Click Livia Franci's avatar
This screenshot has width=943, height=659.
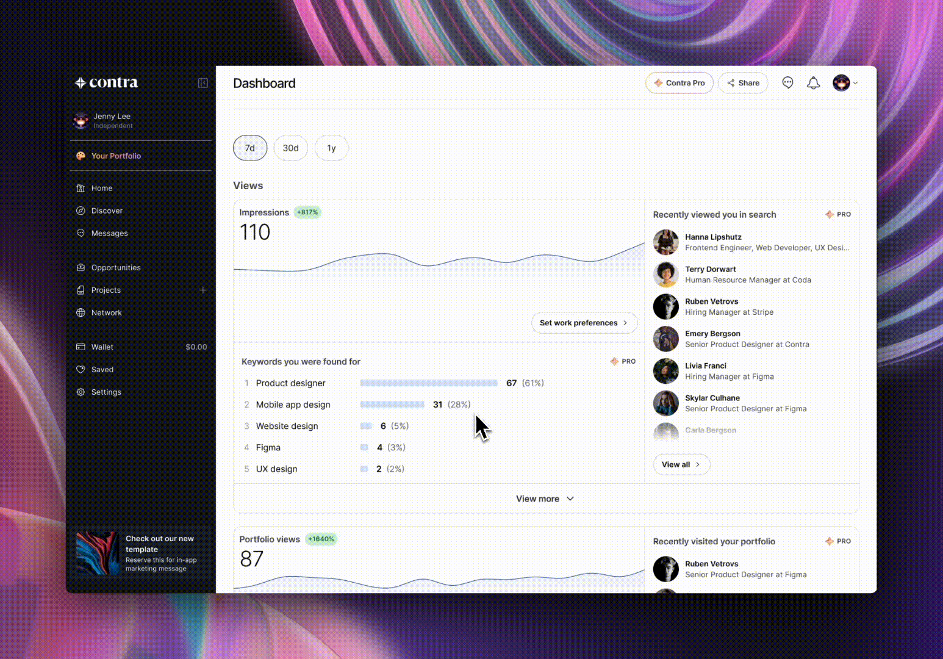click(x=666, y=371)
